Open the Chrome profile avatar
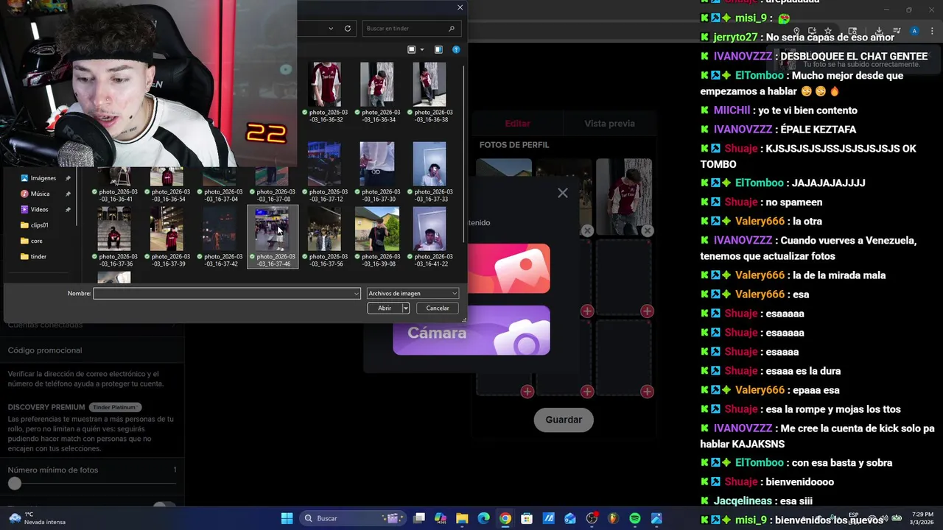Screen dimensions: 943x530 coord(914,31)
